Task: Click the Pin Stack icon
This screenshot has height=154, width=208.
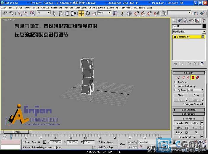Action: click(x=175, y=64)
